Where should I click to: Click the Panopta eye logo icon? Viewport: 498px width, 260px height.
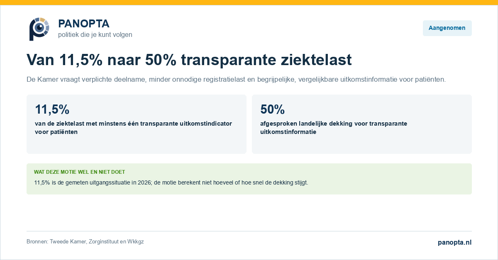pos(39,29)
